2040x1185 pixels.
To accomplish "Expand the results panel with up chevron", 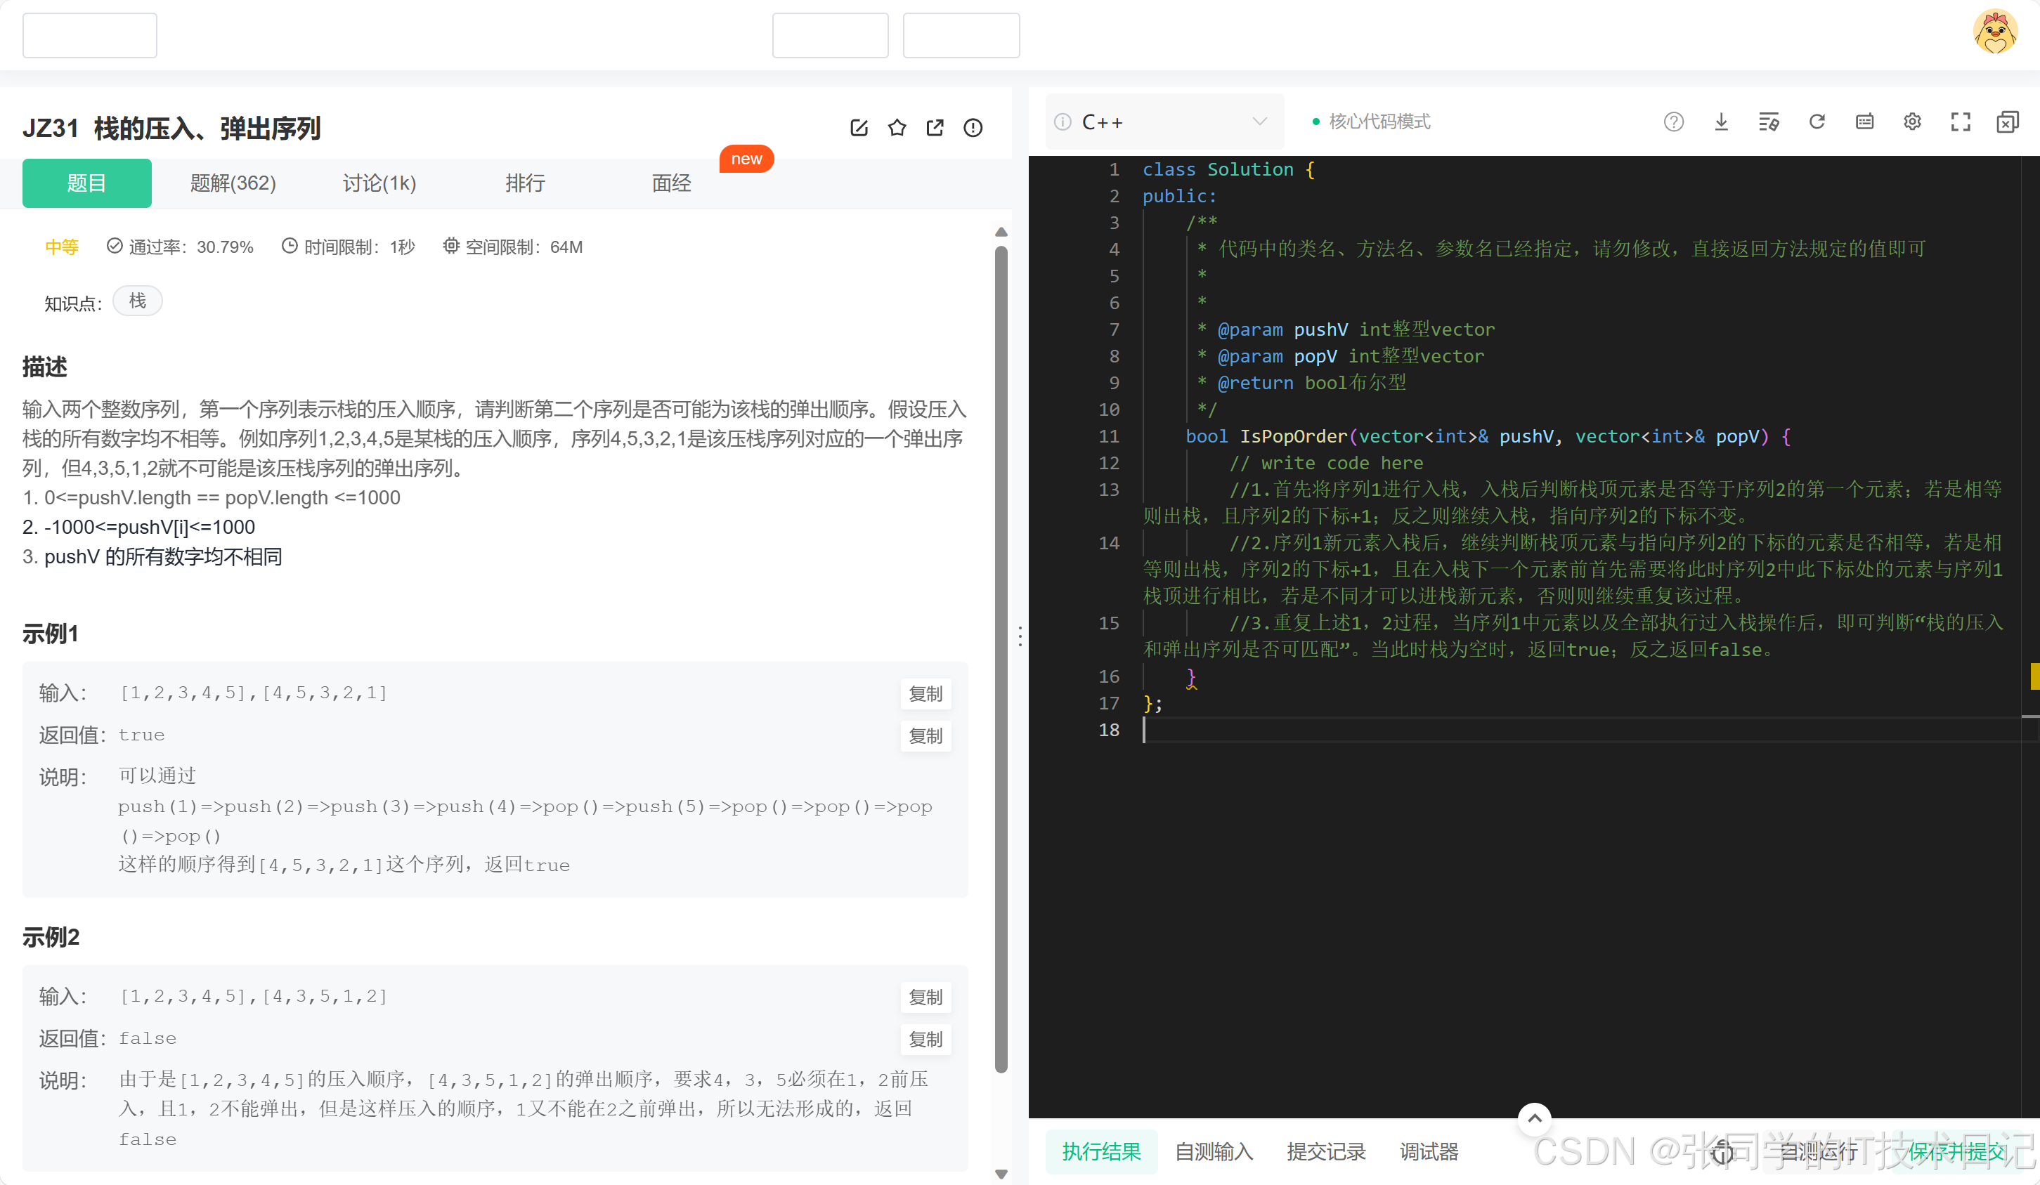I will point(1534,1119).
